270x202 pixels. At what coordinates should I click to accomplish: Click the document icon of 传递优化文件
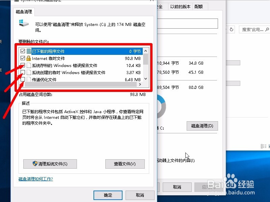point(29,79)
